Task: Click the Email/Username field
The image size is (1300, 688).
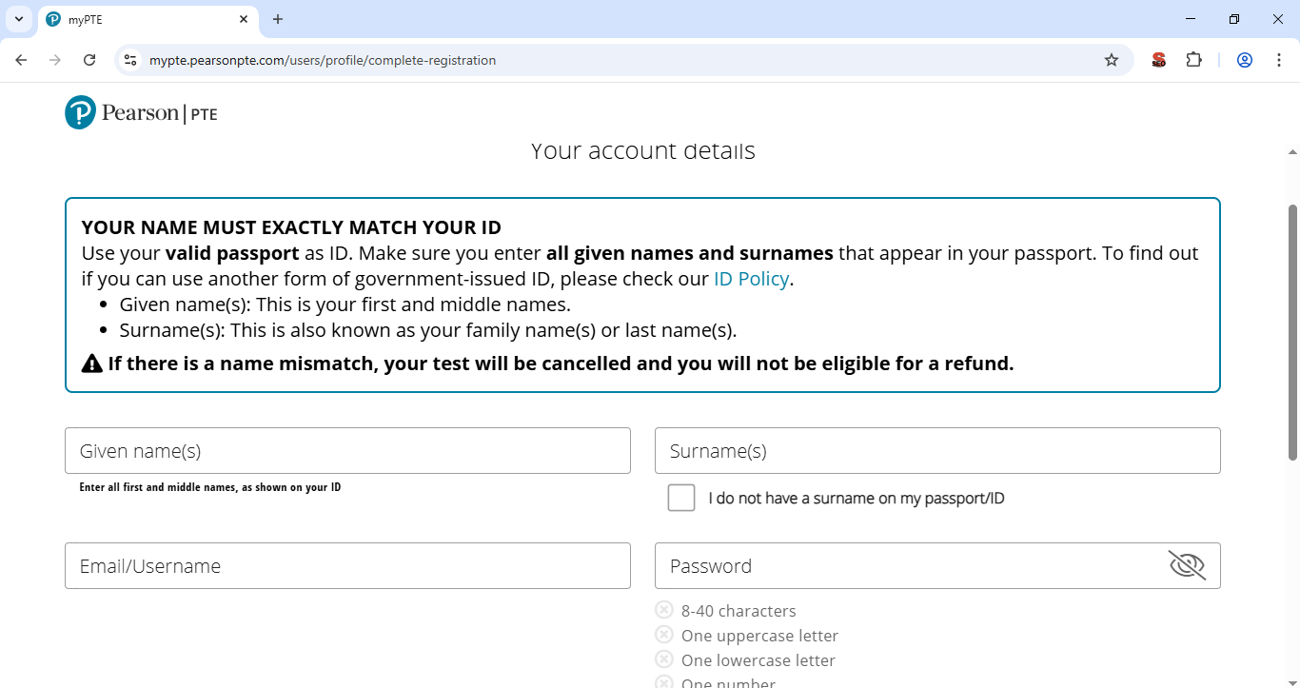Action: (347, 565)
